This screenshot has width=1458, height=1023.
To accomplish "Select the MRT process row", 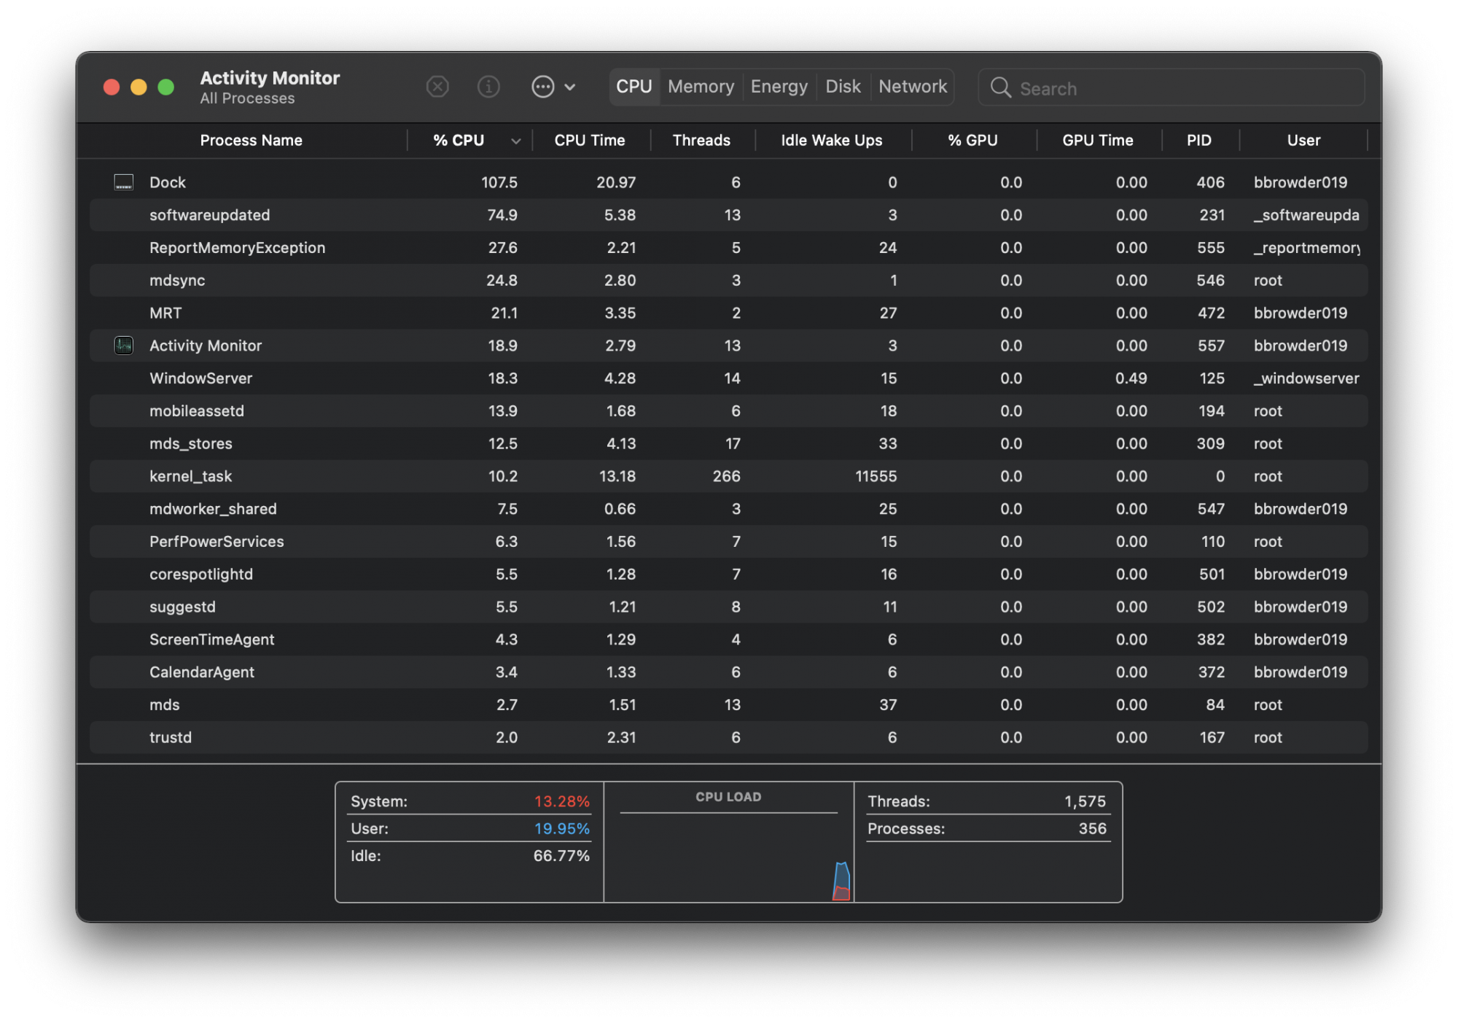I will (729, 313).
